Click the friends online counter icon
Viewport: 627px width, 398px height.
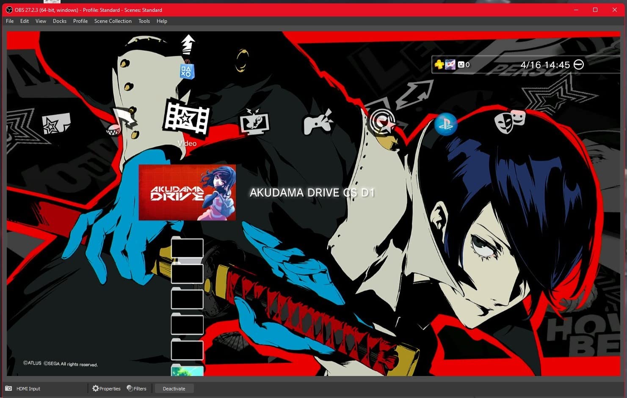(x=461, y=65)
